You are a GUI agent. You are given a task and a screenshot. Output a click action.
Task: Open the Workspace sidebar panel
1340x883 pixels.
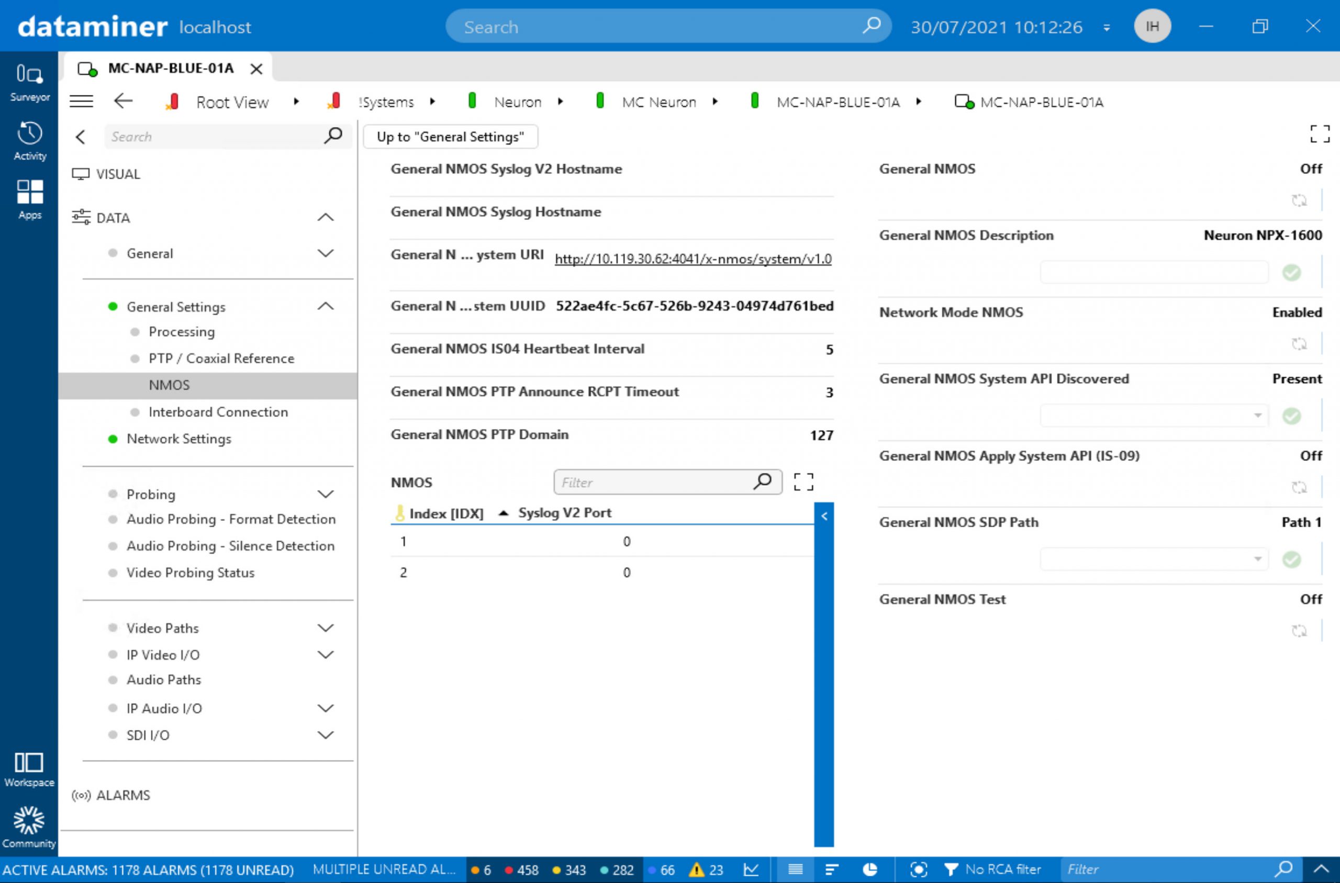pyautogui.click(x=29, y=770)
